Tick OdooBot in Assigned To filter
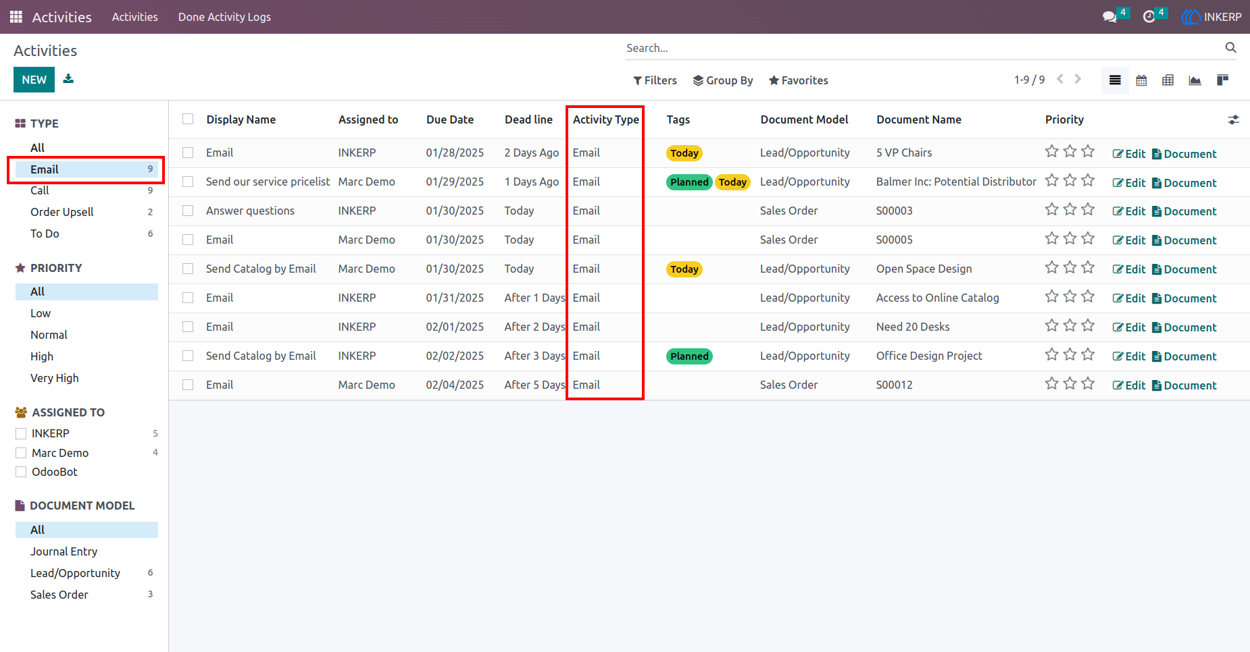Image resolution: width=1250 pixels, height=652 pixels. [21, 472]
